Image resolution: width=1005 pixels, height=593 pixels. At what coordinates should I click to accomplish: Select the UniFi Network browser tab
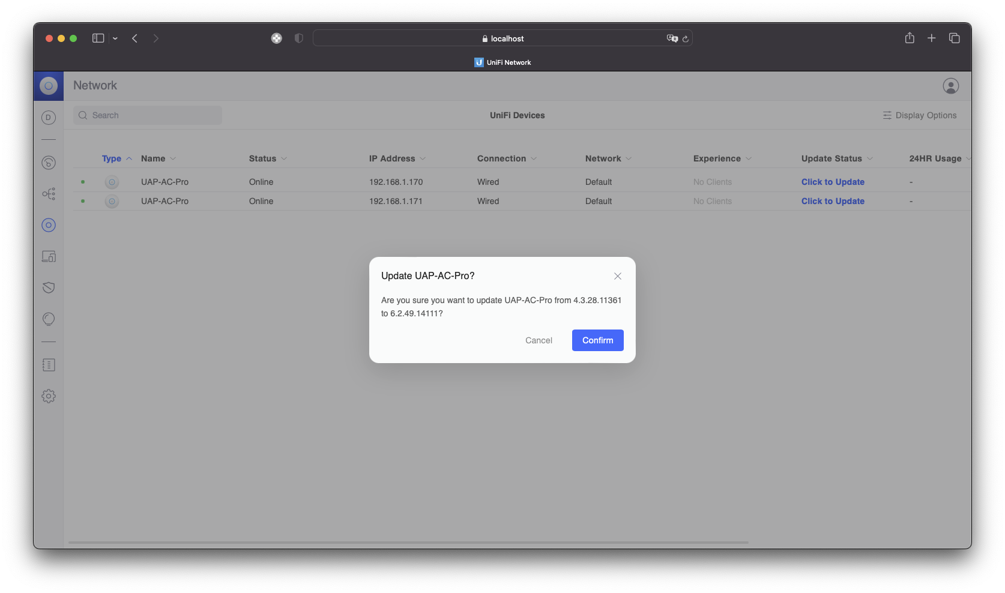(x=502, y=62)
